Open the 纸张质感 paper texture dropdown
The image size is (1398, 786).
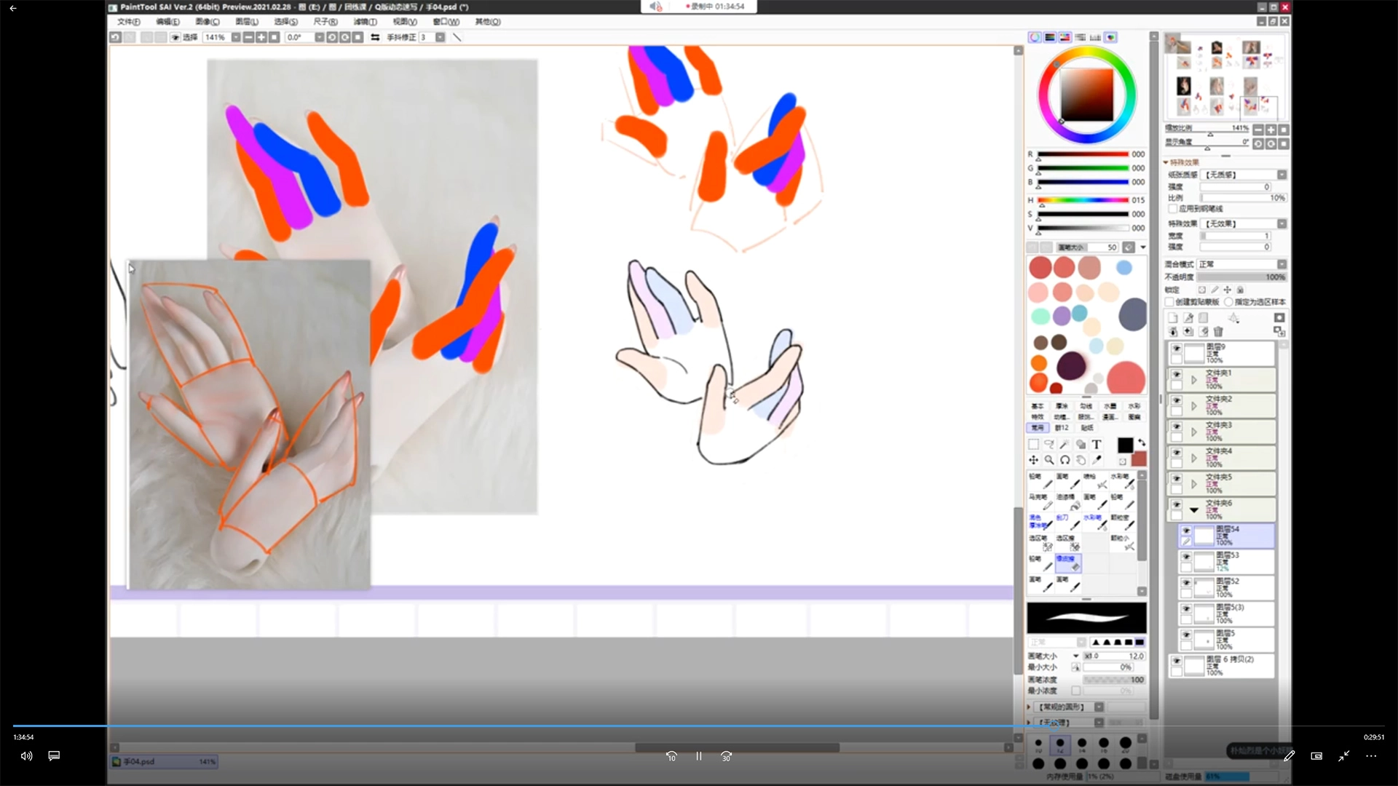1281,175
